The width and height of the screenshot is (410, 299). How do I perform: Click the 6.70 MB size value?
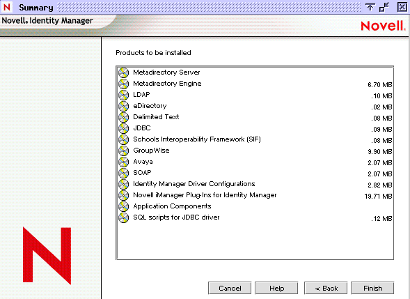coord(379,85)
